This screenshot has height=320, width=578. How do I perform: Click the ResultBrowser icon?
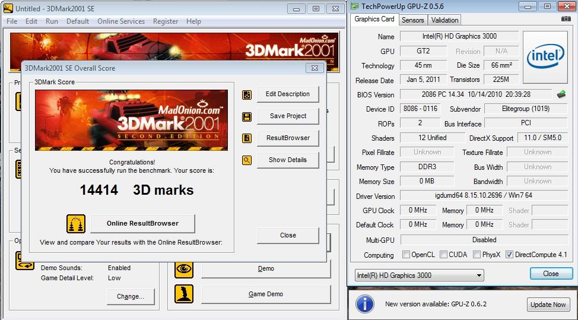[x=247, y=138]
